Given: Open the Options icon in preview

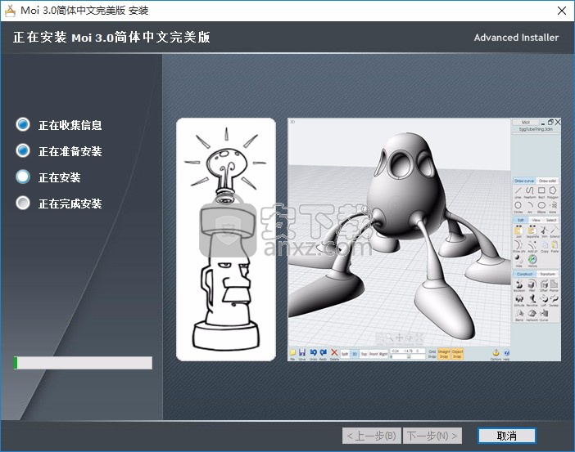Looking at the screenshot, I should tap(496, 354).
